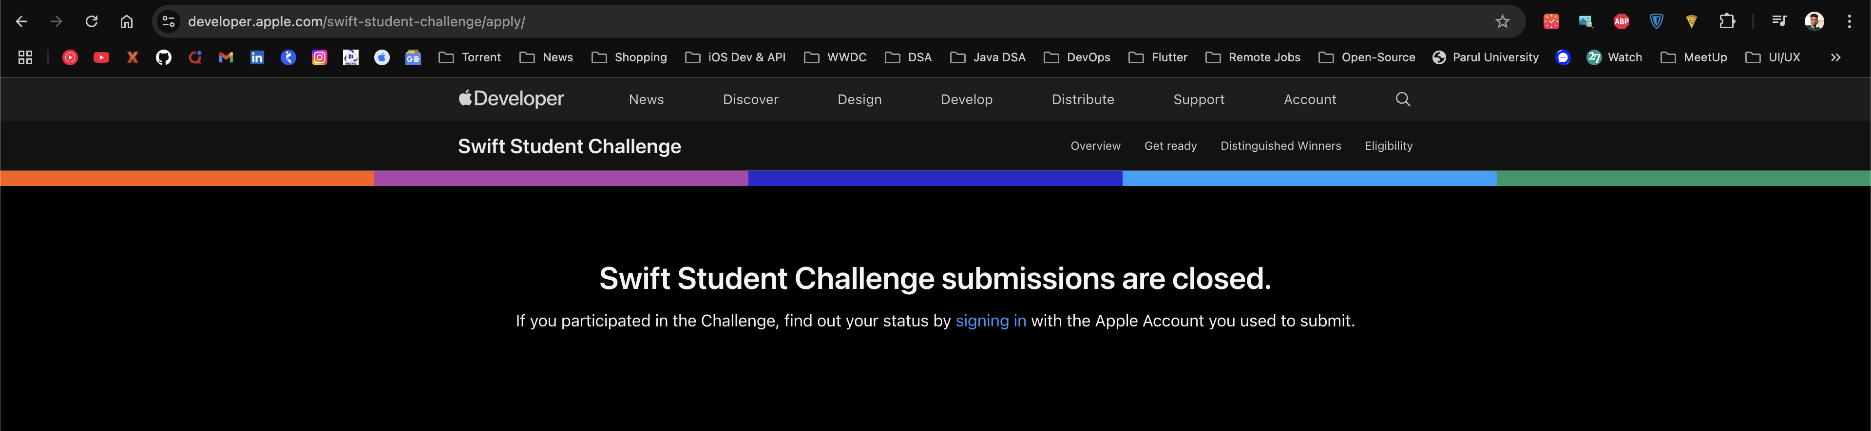1871x431 pixels.
Task: Click the address bar URL field
Action: [799, 22]
